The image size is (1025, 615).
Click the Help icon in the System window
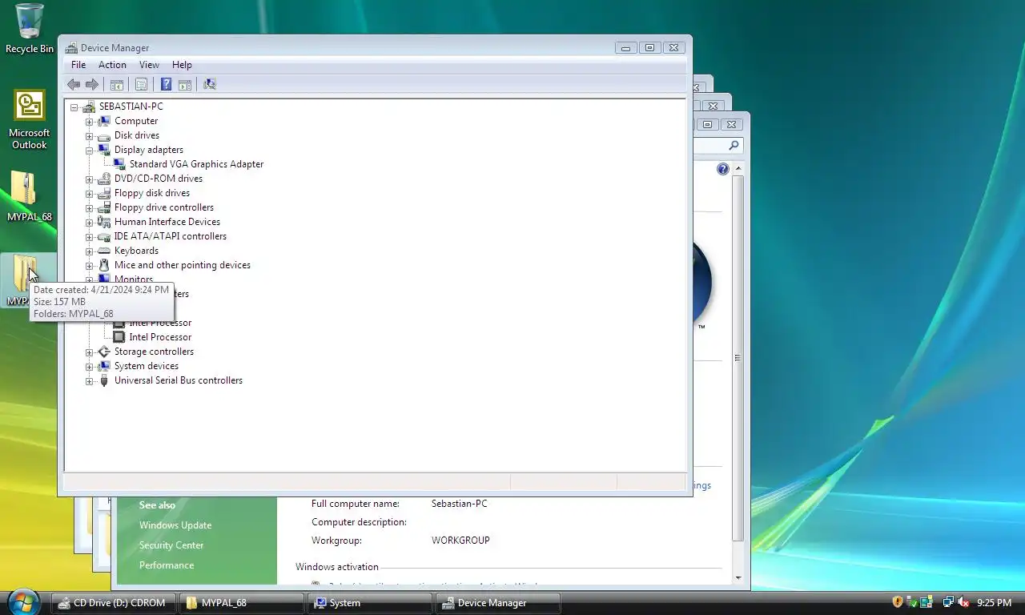[723, 169]
